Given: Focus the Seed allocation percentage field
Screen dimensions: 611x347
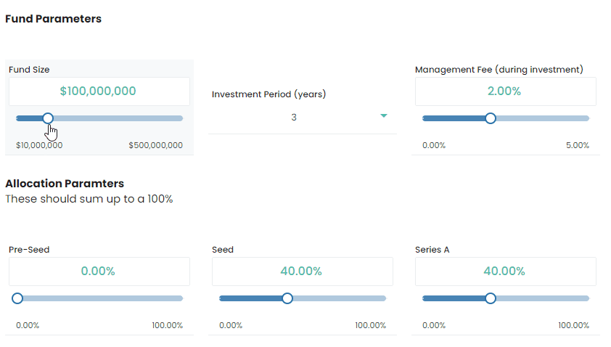Looking at the screenshot, I should 302,272.
